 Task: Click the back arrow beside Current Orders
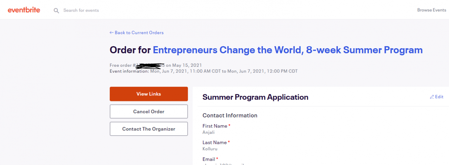pyautogui.click(x=112, y=33)
